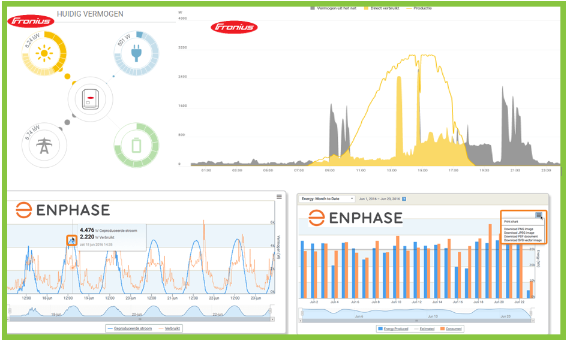This screenshot has height=341, width=567.
Task: Click the '4000' watt axis label
Action: pos(182,18)
